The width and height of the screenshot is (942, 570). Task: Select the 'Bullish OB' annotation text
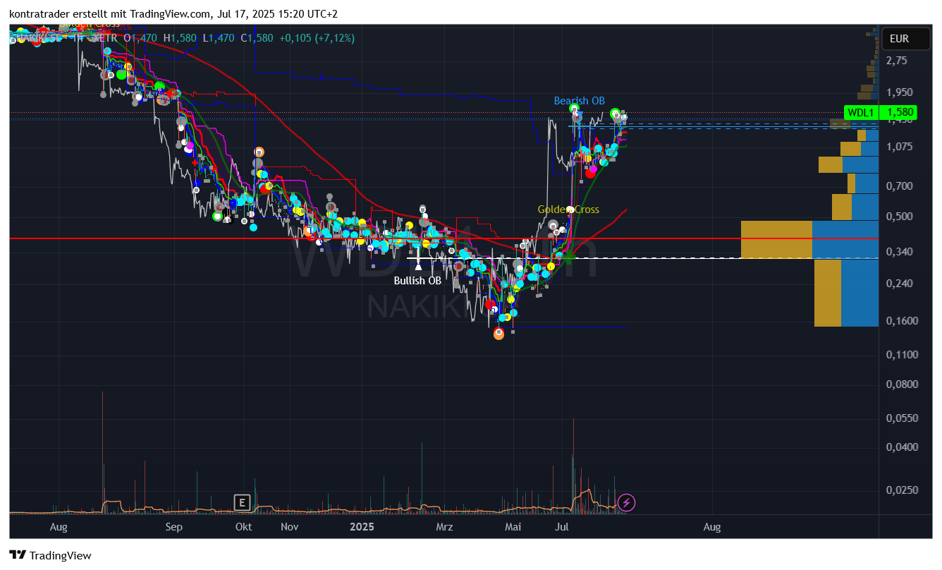point(417,280)
